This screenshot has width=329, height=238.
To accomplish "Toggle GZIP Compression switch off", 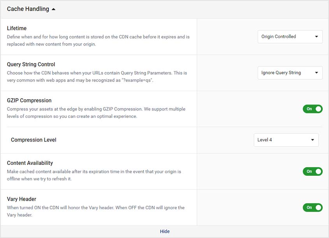I will click(x=312, y=109).
